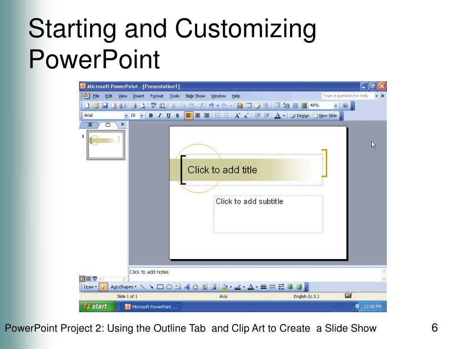Toggle Numbering list button
The image size is (466, 349).
coord(218,116)
